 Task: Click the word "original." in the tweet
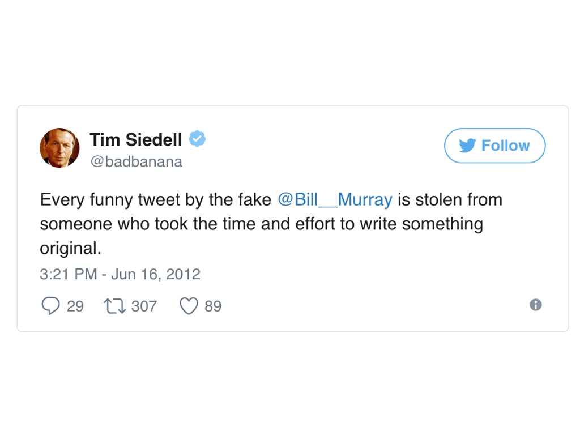[x=70, y=249]
